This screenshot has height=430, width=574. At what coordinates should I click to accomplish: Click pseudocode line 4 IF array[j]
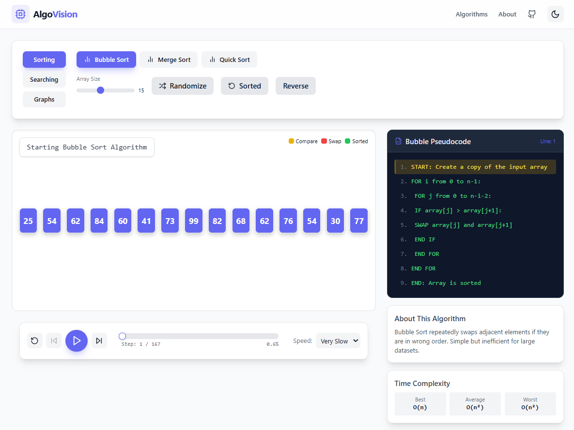coord(475,210)
